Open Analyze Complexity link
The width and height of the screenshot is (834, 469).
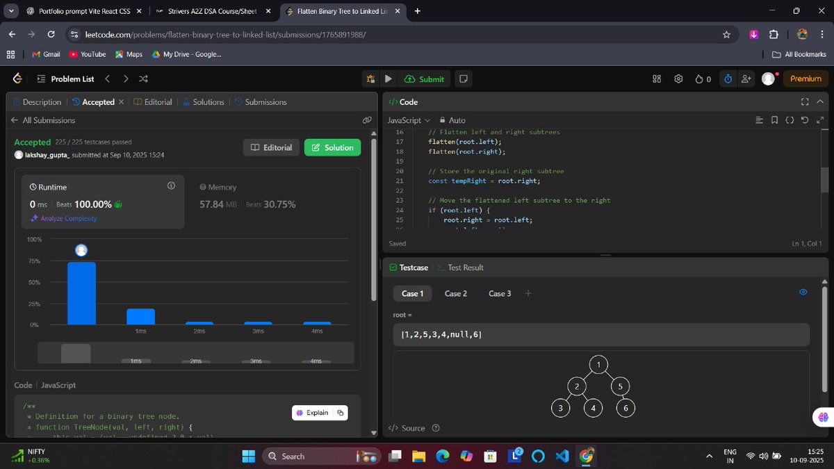tap(63, 218)
